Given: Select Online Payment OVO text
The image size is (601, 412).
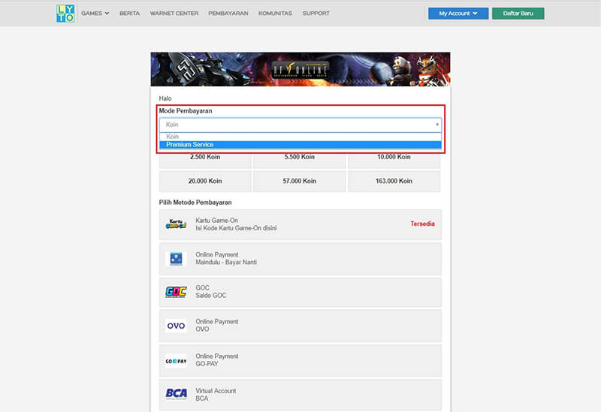Looking at the screenshot, I should (217, 326).
